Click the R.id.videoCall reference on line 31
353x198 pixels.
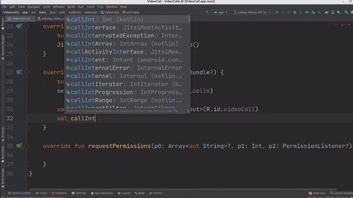[x=231, y=109]
